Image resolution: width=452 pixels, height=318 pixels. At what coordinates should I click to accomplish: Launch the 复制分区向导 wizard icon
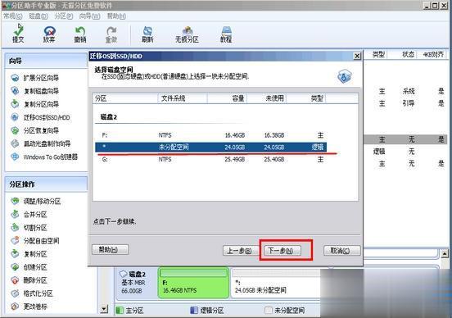[x=15, y=104]
